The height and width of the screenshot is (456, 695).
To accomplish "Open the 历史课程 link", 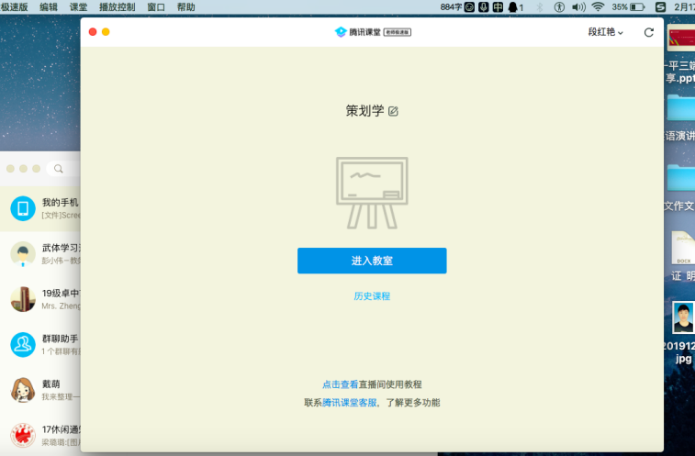I will click(x=372, y=296).
